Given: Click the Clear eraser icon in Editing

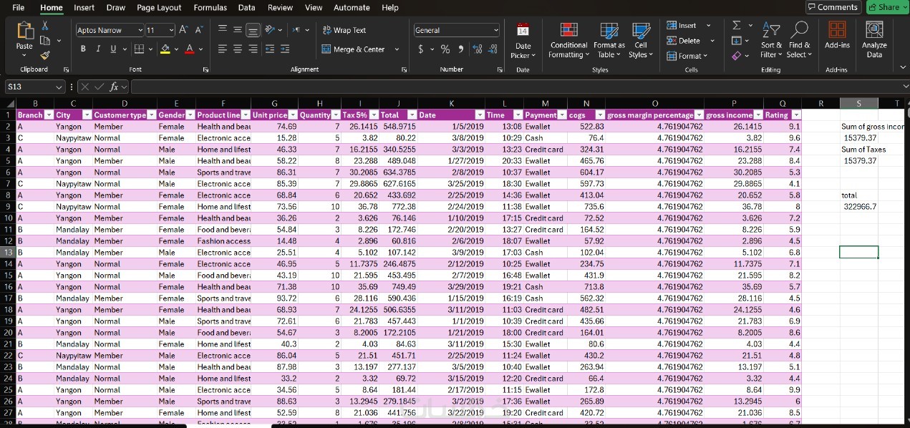Looking at the screenshot, I should (x=737, y=55).
